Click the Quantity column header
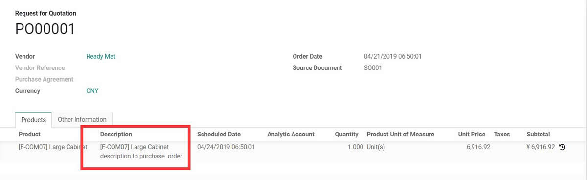 pyautogui.click(x=346, y=134)
